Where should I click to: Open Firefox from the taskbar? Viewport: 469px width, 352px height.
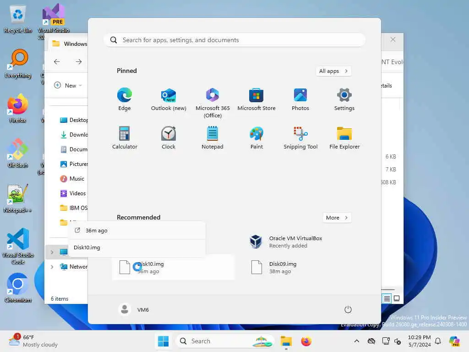pyautogui.click(x=306, y=341)
